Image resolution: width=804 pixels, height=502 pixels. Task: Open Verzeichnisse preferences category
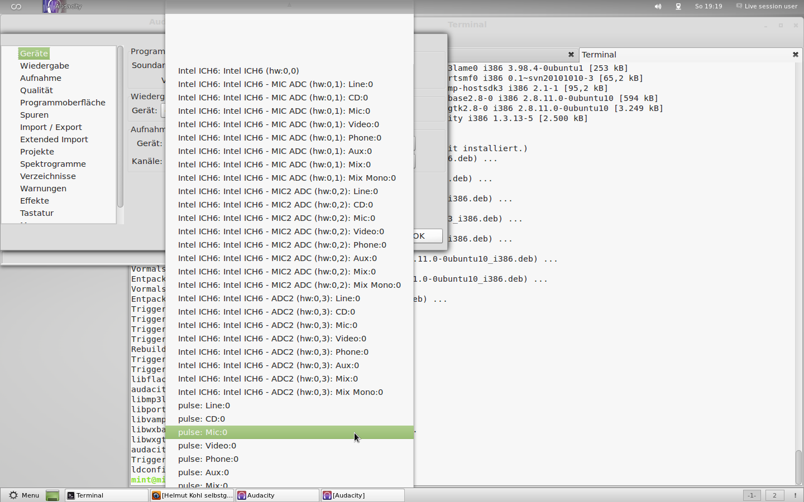click(48, 176)
